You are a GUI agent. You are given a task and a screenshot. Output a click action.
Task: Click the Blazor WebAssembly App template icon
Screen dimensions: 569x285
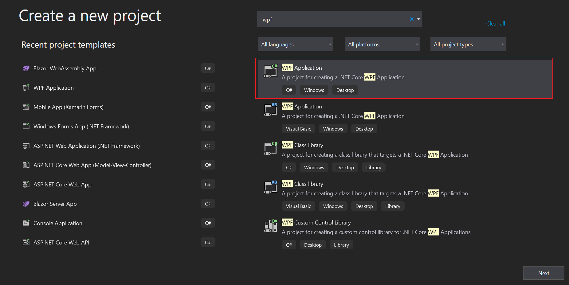pyautogui.click(x=26, y=68)
